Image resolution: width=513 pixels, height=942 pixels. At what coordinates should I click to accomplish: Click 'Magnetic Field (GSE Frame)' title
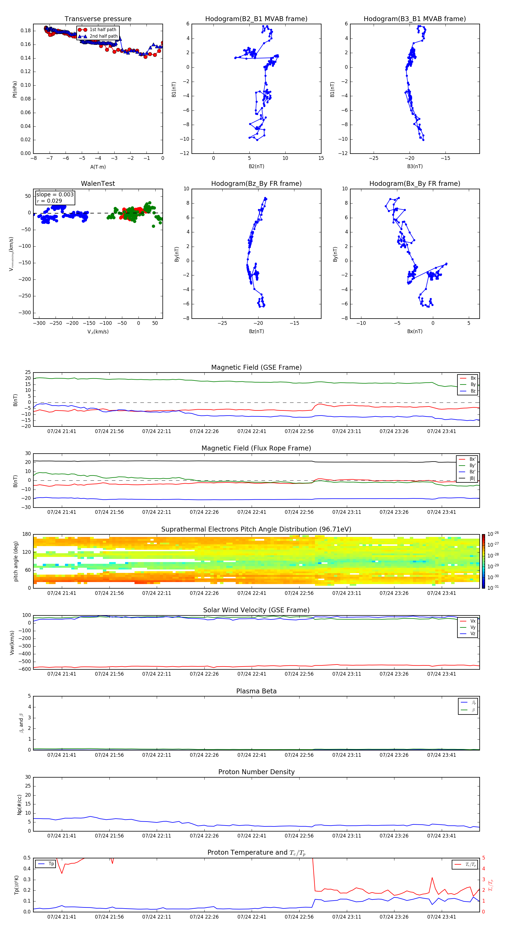coord(256,367)
